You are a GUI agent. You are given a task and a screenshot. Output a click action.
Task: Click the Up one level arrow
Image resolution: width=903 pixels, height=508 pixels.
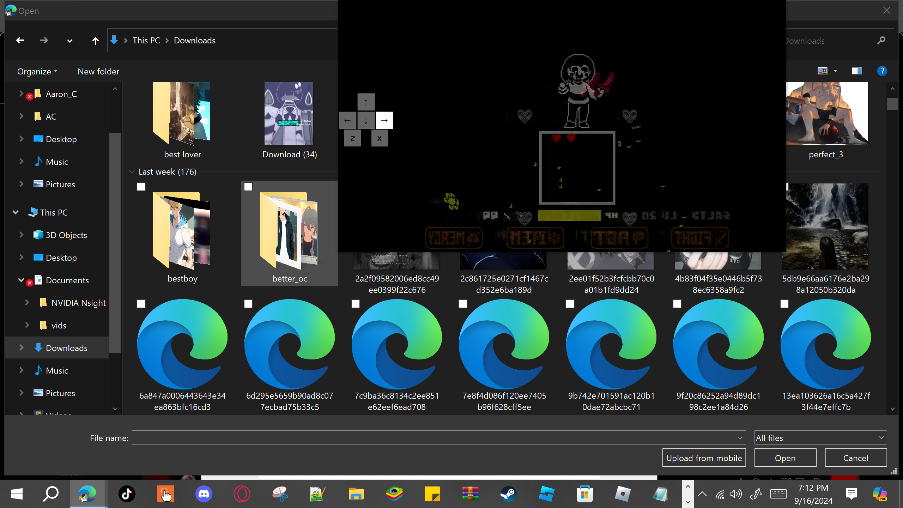(95, 41)
